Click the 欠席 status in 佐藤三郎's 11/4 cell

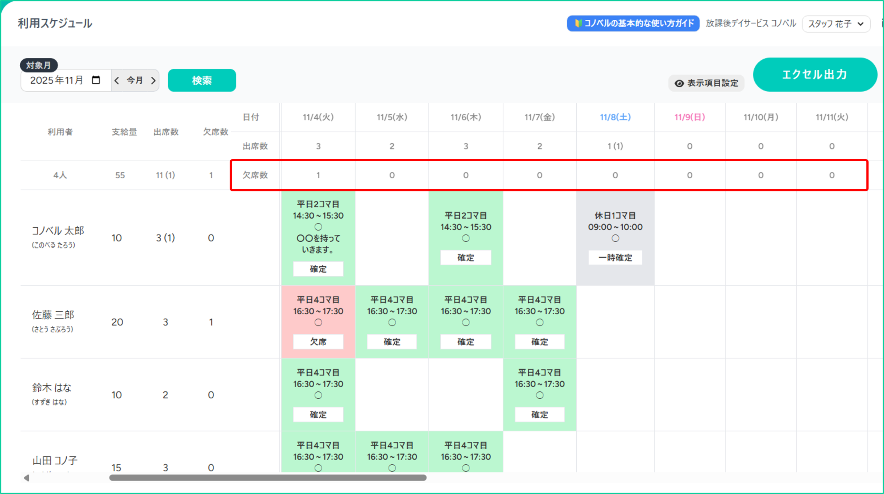point(318,342)
